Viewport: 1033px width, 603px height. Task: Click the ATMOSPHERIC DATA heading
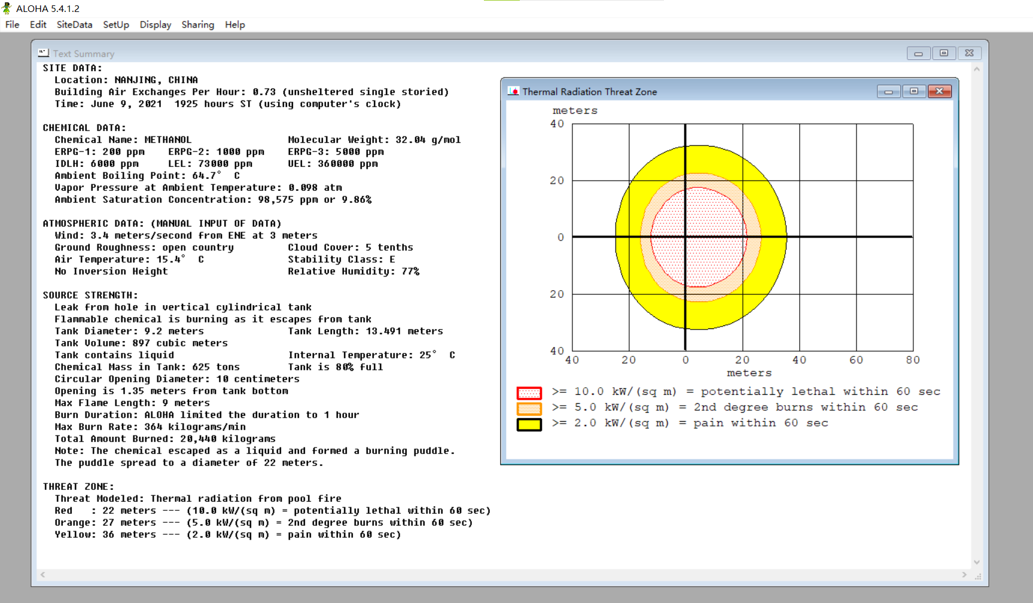(162, 224)
